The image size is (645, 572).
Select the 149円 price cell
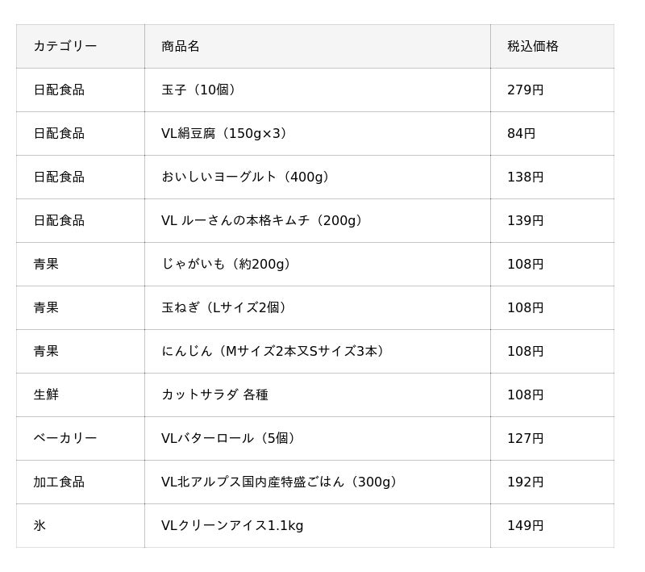[552, 526]
